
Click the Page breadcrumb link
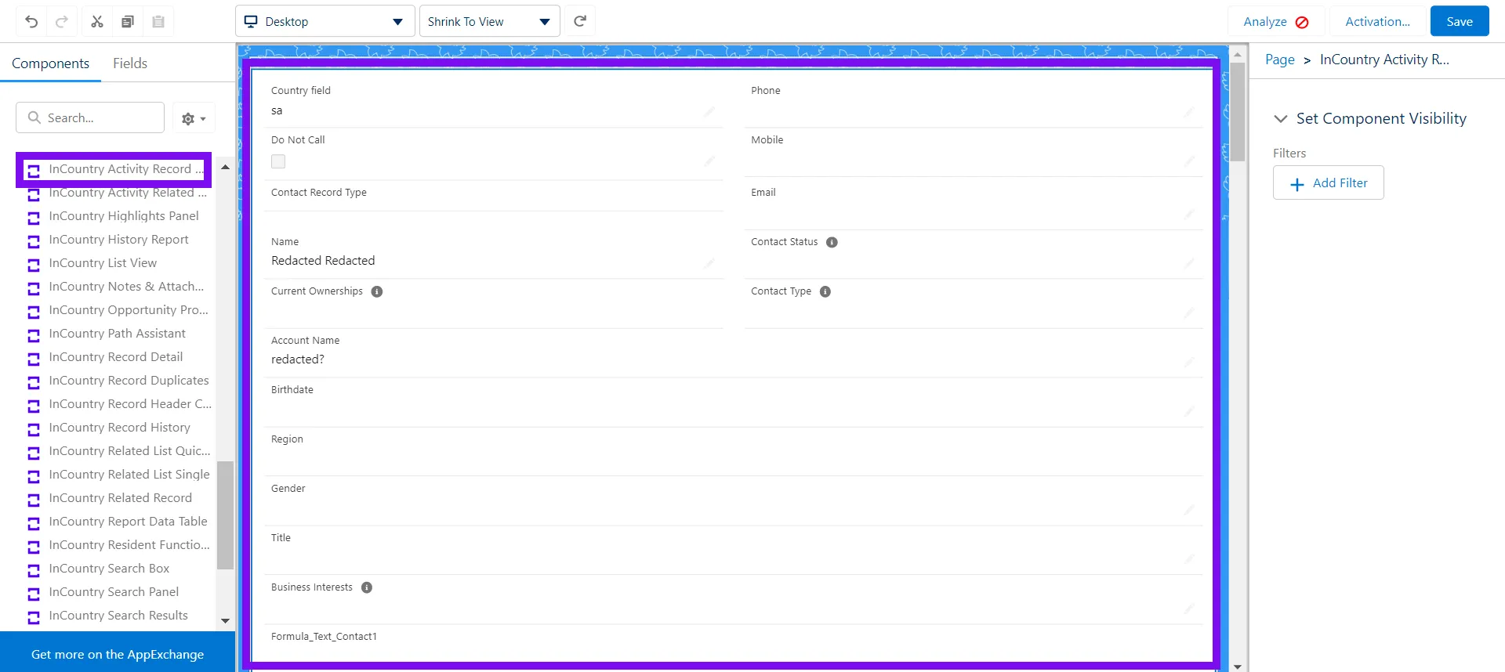coord(1279,60)
